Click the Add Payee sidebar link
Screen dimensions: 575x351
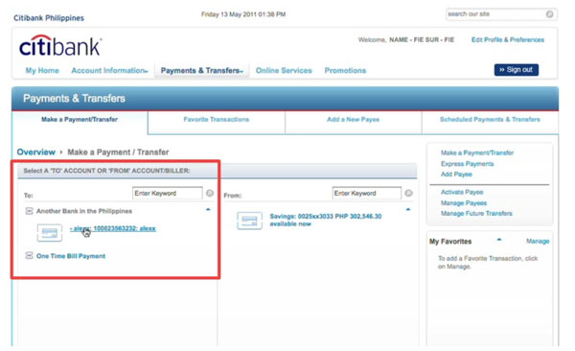456,174
